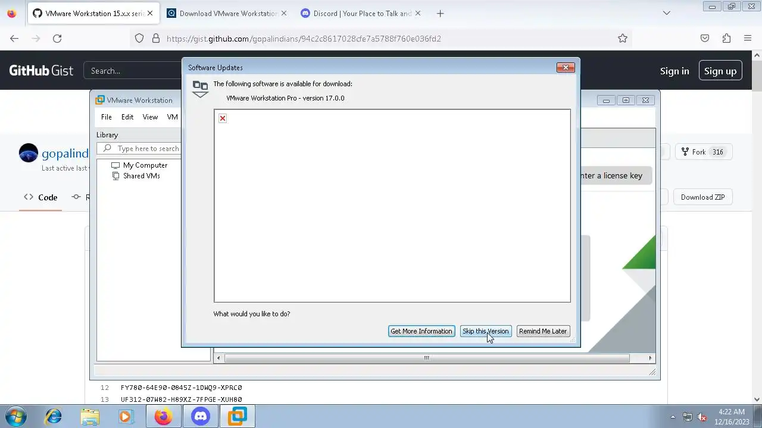Click the Sign in link
Viewport: 762px width, 428px height.
coord(674,71)
